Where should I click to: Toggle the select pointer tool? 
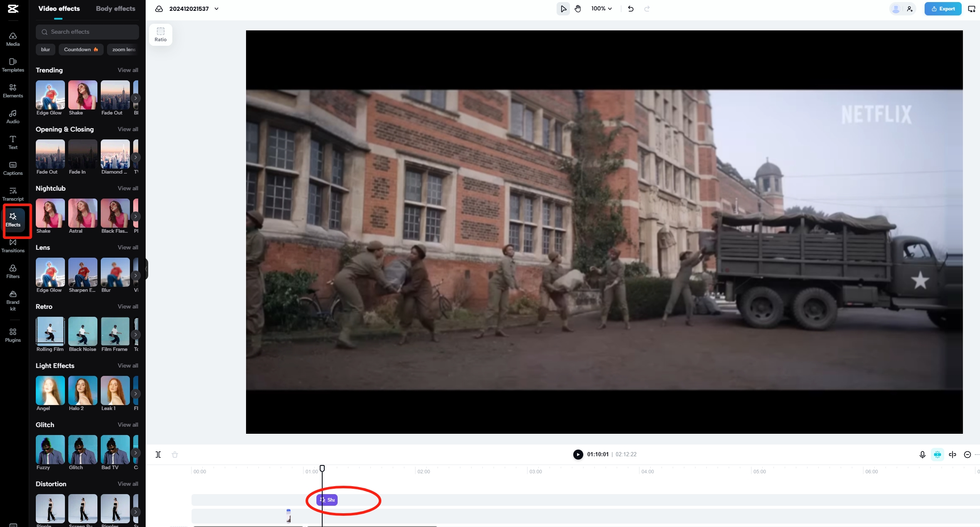coord(563,9)
